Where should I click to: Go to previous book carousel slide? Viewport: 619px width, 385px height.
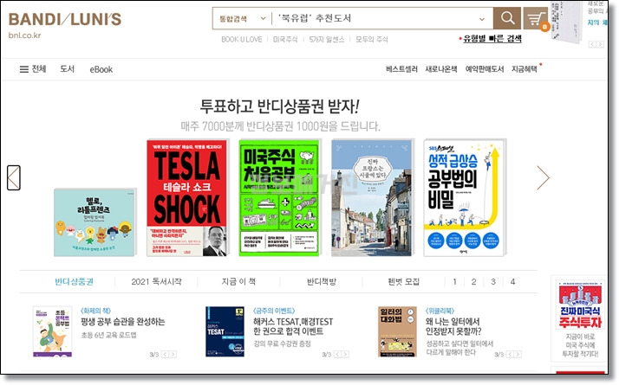point(14,177)
